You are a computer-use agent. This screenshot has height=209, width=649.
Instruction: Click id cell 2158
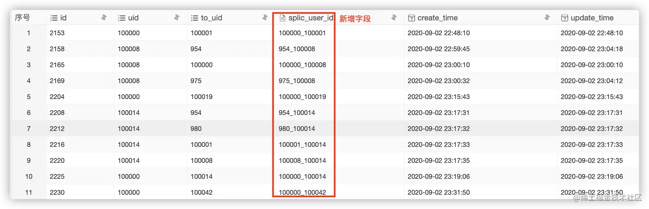57,49
